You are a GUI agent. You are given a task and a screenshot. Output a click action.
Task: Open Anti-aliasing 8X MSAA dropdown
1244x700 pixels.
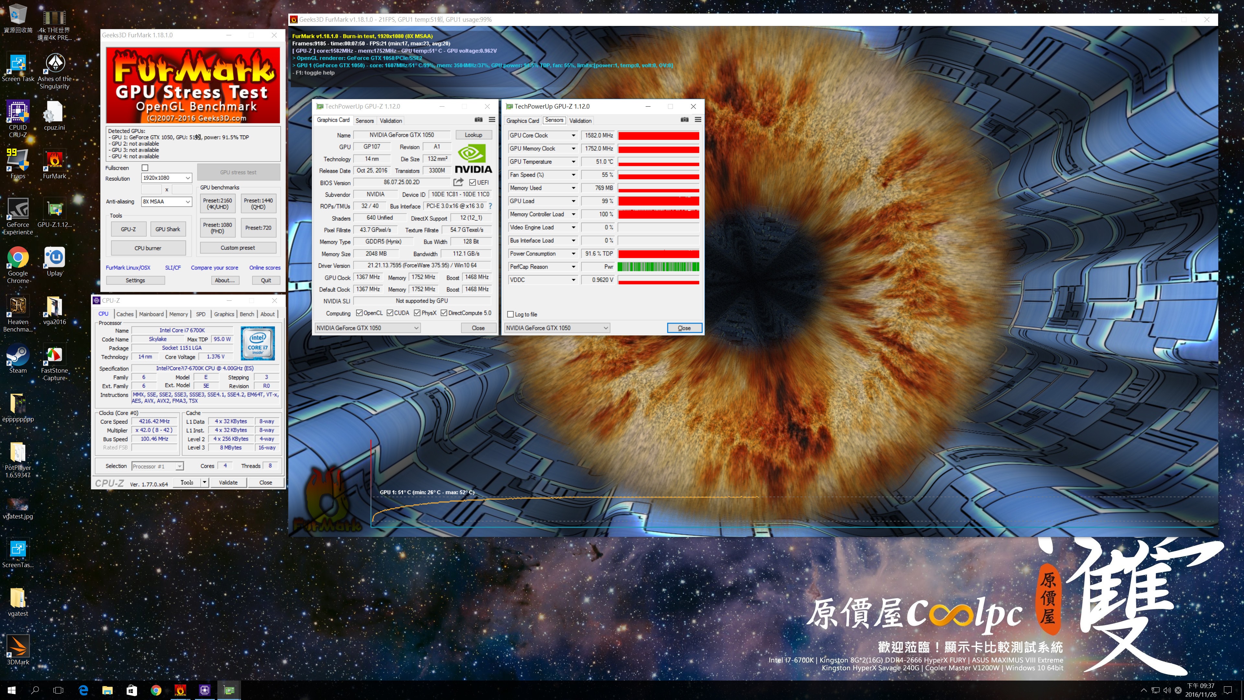(x=167, y=202)
